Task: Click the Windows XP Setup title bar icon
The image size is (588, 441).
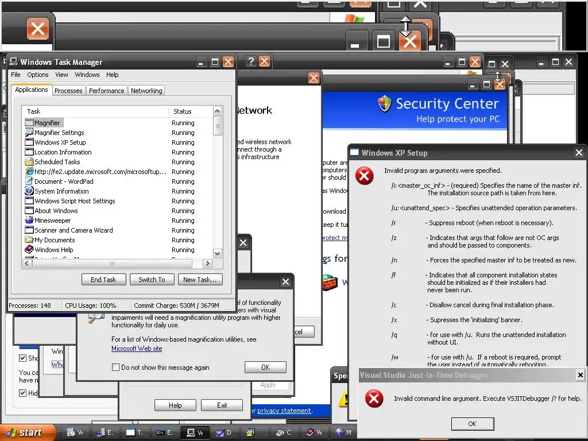Action: coord(354,152)
